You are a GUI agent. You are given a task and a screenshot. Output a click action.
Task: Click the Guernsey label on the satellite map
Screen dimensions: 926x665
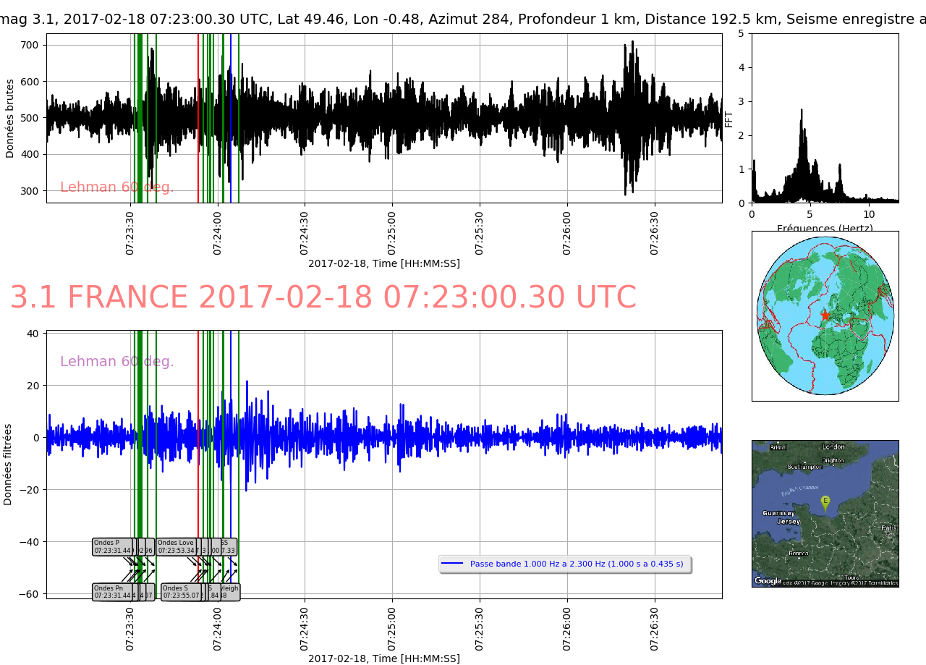[778, 513]
